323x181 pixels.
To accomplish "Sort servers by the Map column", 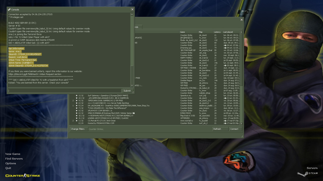I will pyautogui.click(x=206, y=32).
